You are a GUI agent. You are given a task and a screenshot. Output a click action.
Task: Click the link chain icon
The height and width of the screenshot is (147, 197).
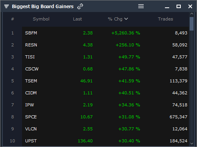[80, 7]
